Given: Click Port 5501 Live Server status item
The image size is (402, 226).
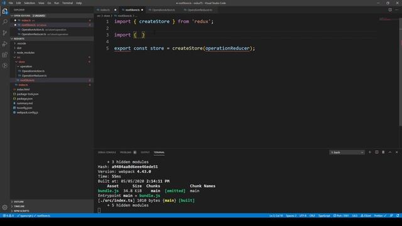Looking at the screenshot, I should 341,216.
